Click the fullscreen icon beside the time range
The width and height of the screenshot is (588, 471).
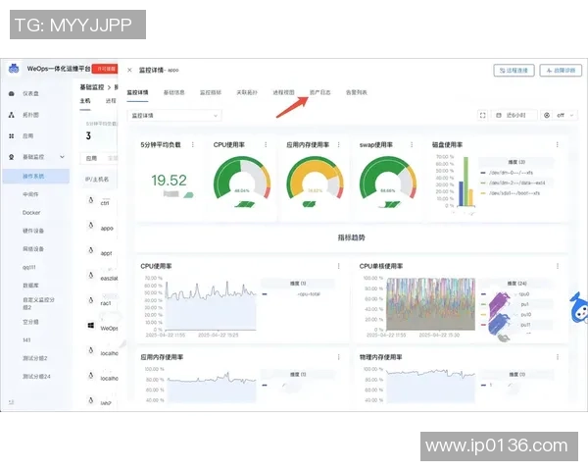click(x=482, y=115)
